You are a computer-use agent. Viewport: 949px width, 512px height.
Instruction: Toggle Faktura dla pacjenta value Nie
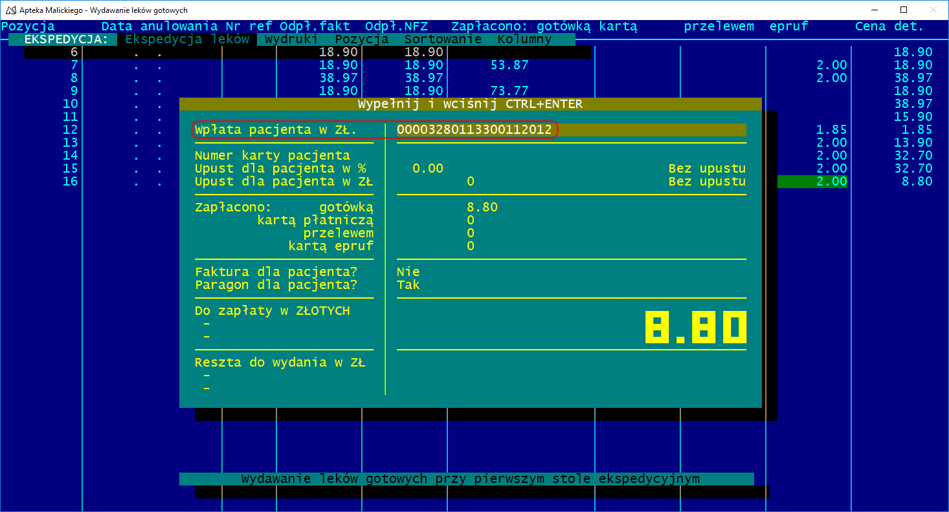click(x=408, y=272)
